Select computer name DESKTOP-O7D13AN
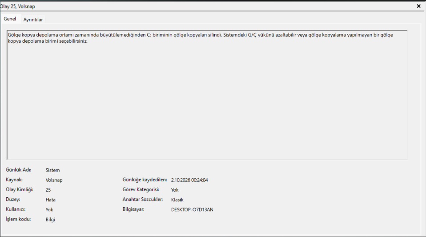The height and width of the screenshot is (237, 426). (192, 209)
